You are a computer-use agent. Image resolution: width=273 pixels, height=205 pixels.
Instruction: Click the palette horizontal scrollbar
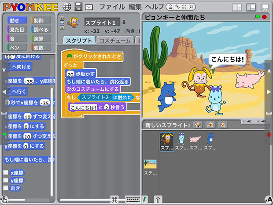click(17, 200)
